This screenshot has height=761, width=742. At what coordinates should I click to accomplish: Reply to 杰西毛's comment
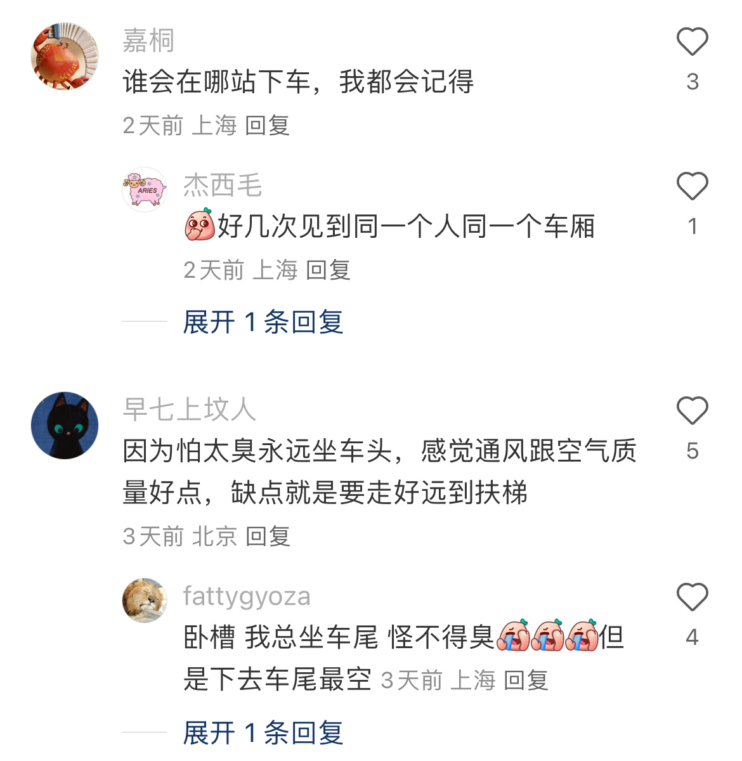point(329,270)
